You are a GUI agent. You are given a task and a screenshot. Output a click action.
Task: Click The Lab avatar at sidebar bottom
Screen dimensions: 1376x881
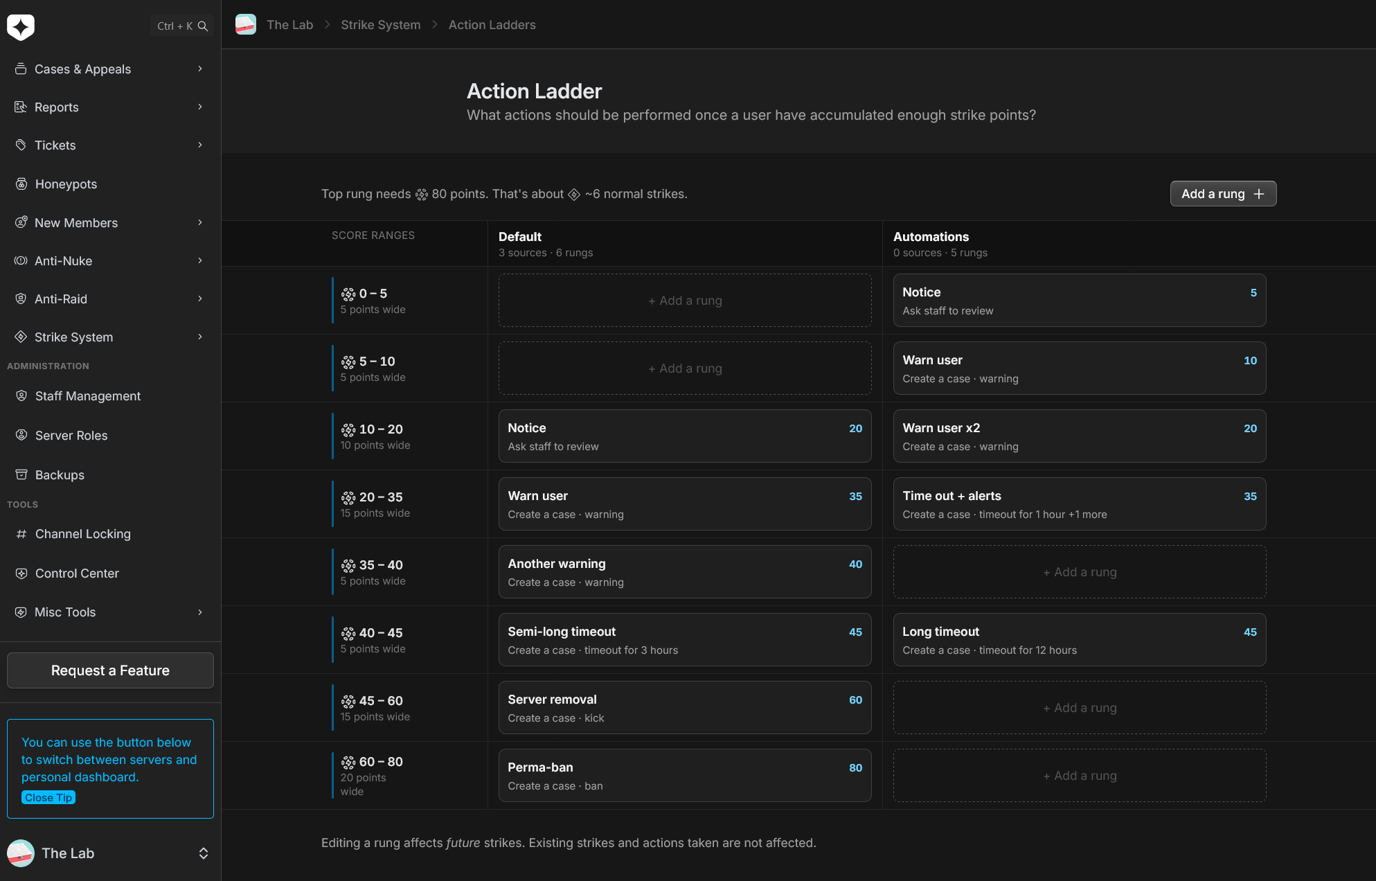(x=21, y=853)
